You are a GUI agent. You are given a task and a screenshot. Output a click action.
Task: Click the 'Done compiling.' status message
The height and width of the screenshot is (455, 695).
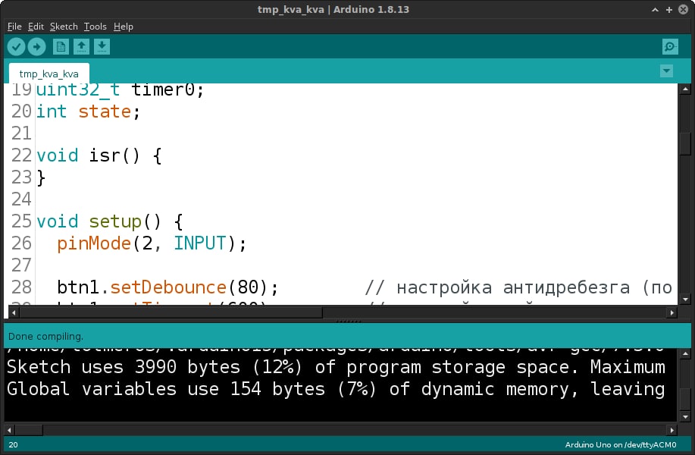pyautogui.click(x=45, y=336)
